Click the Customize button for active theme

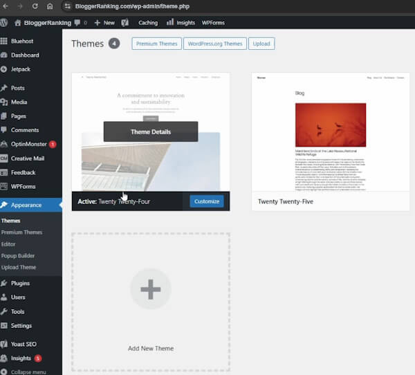pos(206,201)
